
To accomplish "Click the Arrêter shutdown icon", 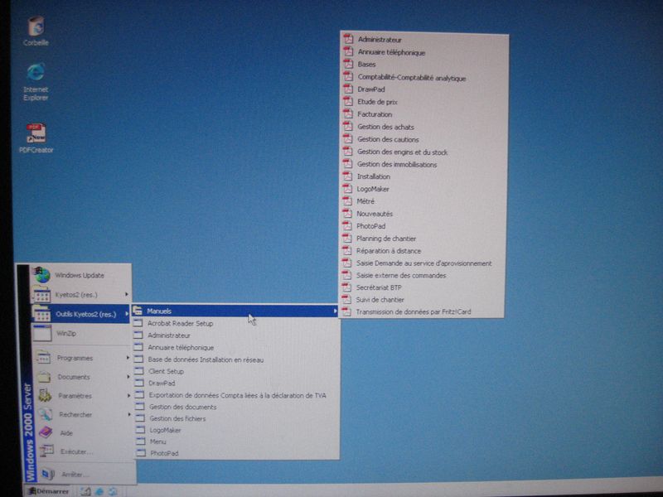I will pyautogui.click(x=48, y=474).
